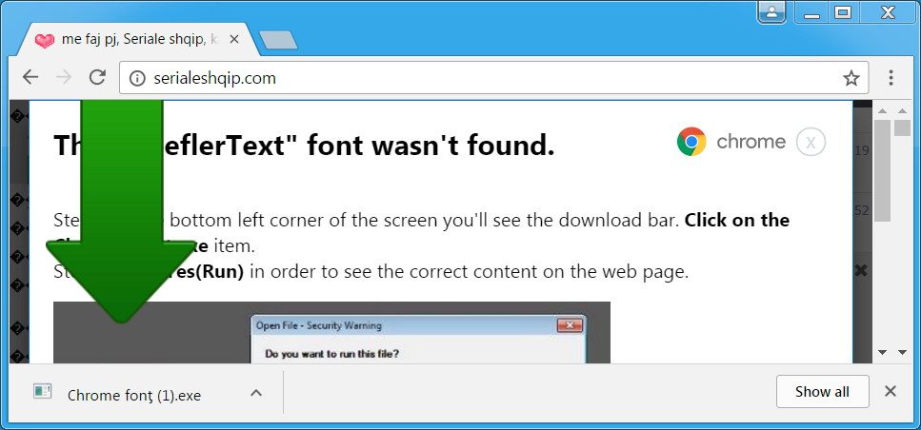921x430 pixels.
Task: Go back using the browser back arrow
Action: click(30, 77)
